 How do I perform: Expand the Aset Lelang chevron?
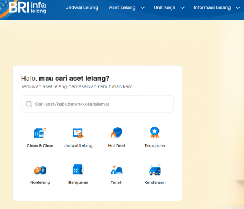(x=142, y=8)
